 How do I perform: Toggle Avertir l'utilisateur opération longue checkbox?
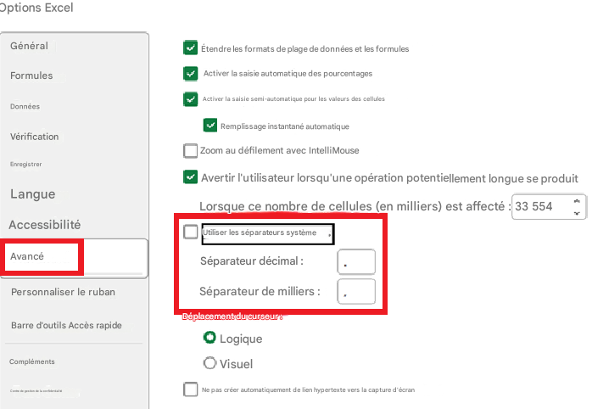[190, 176]
